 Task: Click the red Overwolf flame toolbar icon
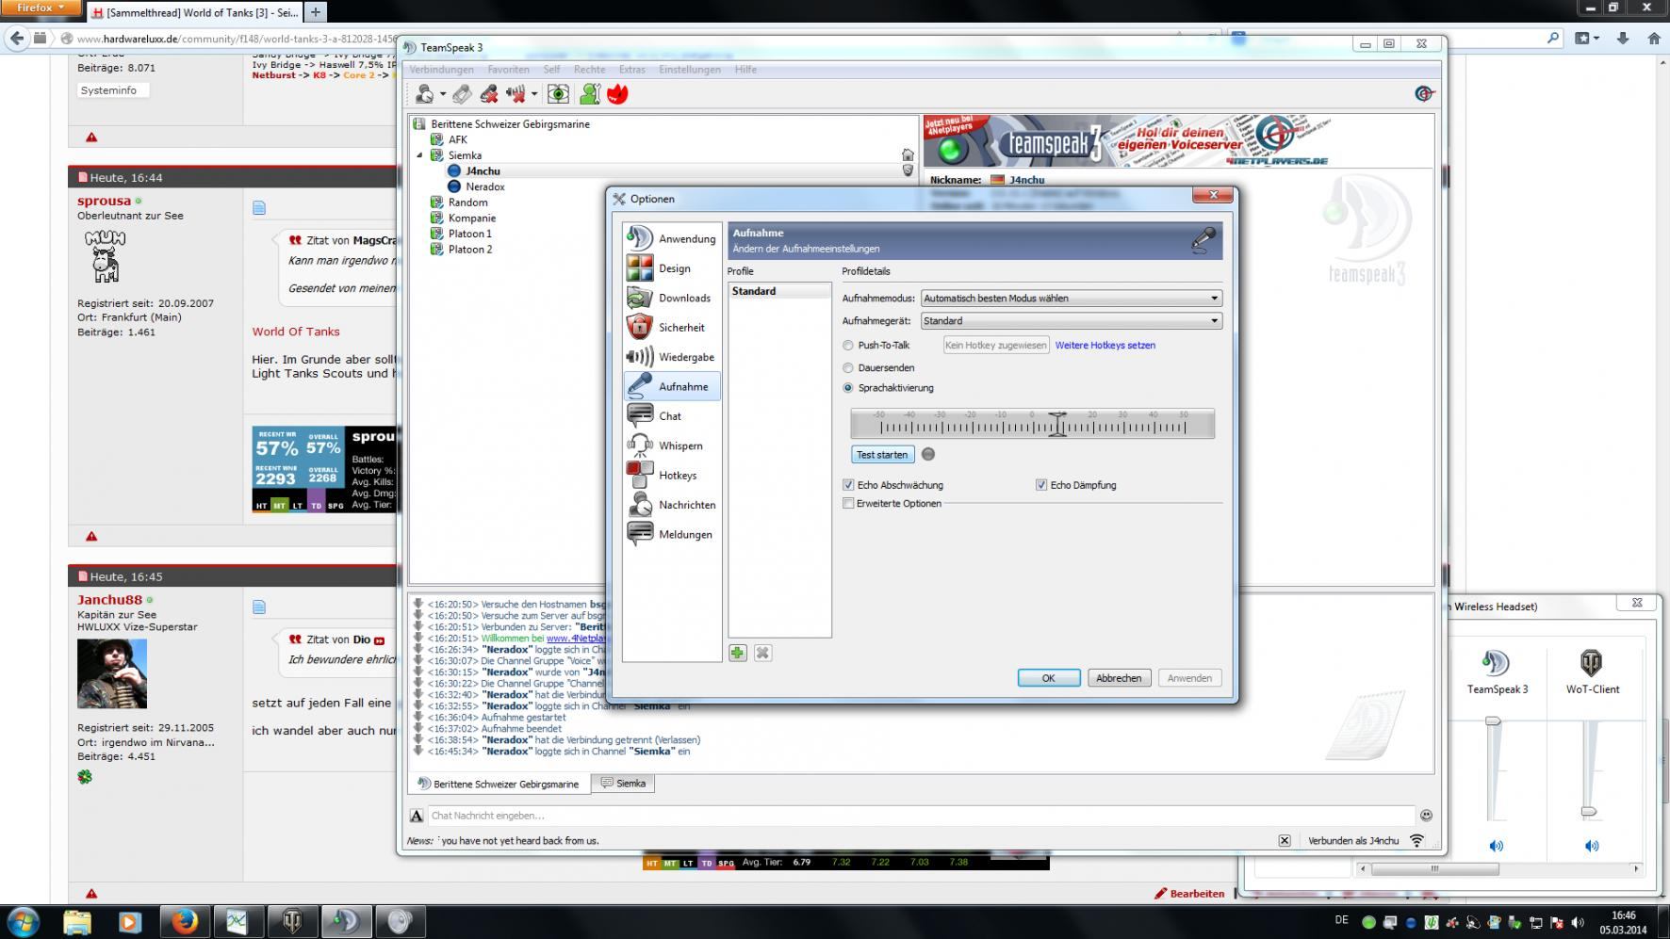click(x=617, y=94)
